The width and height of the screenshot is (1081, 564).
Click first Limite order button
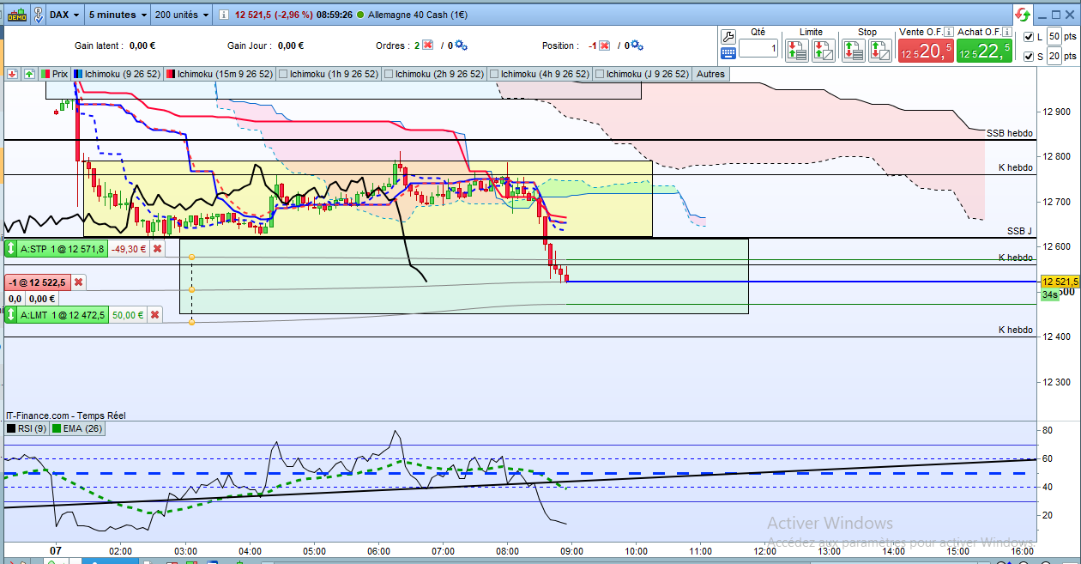point(797,51)
